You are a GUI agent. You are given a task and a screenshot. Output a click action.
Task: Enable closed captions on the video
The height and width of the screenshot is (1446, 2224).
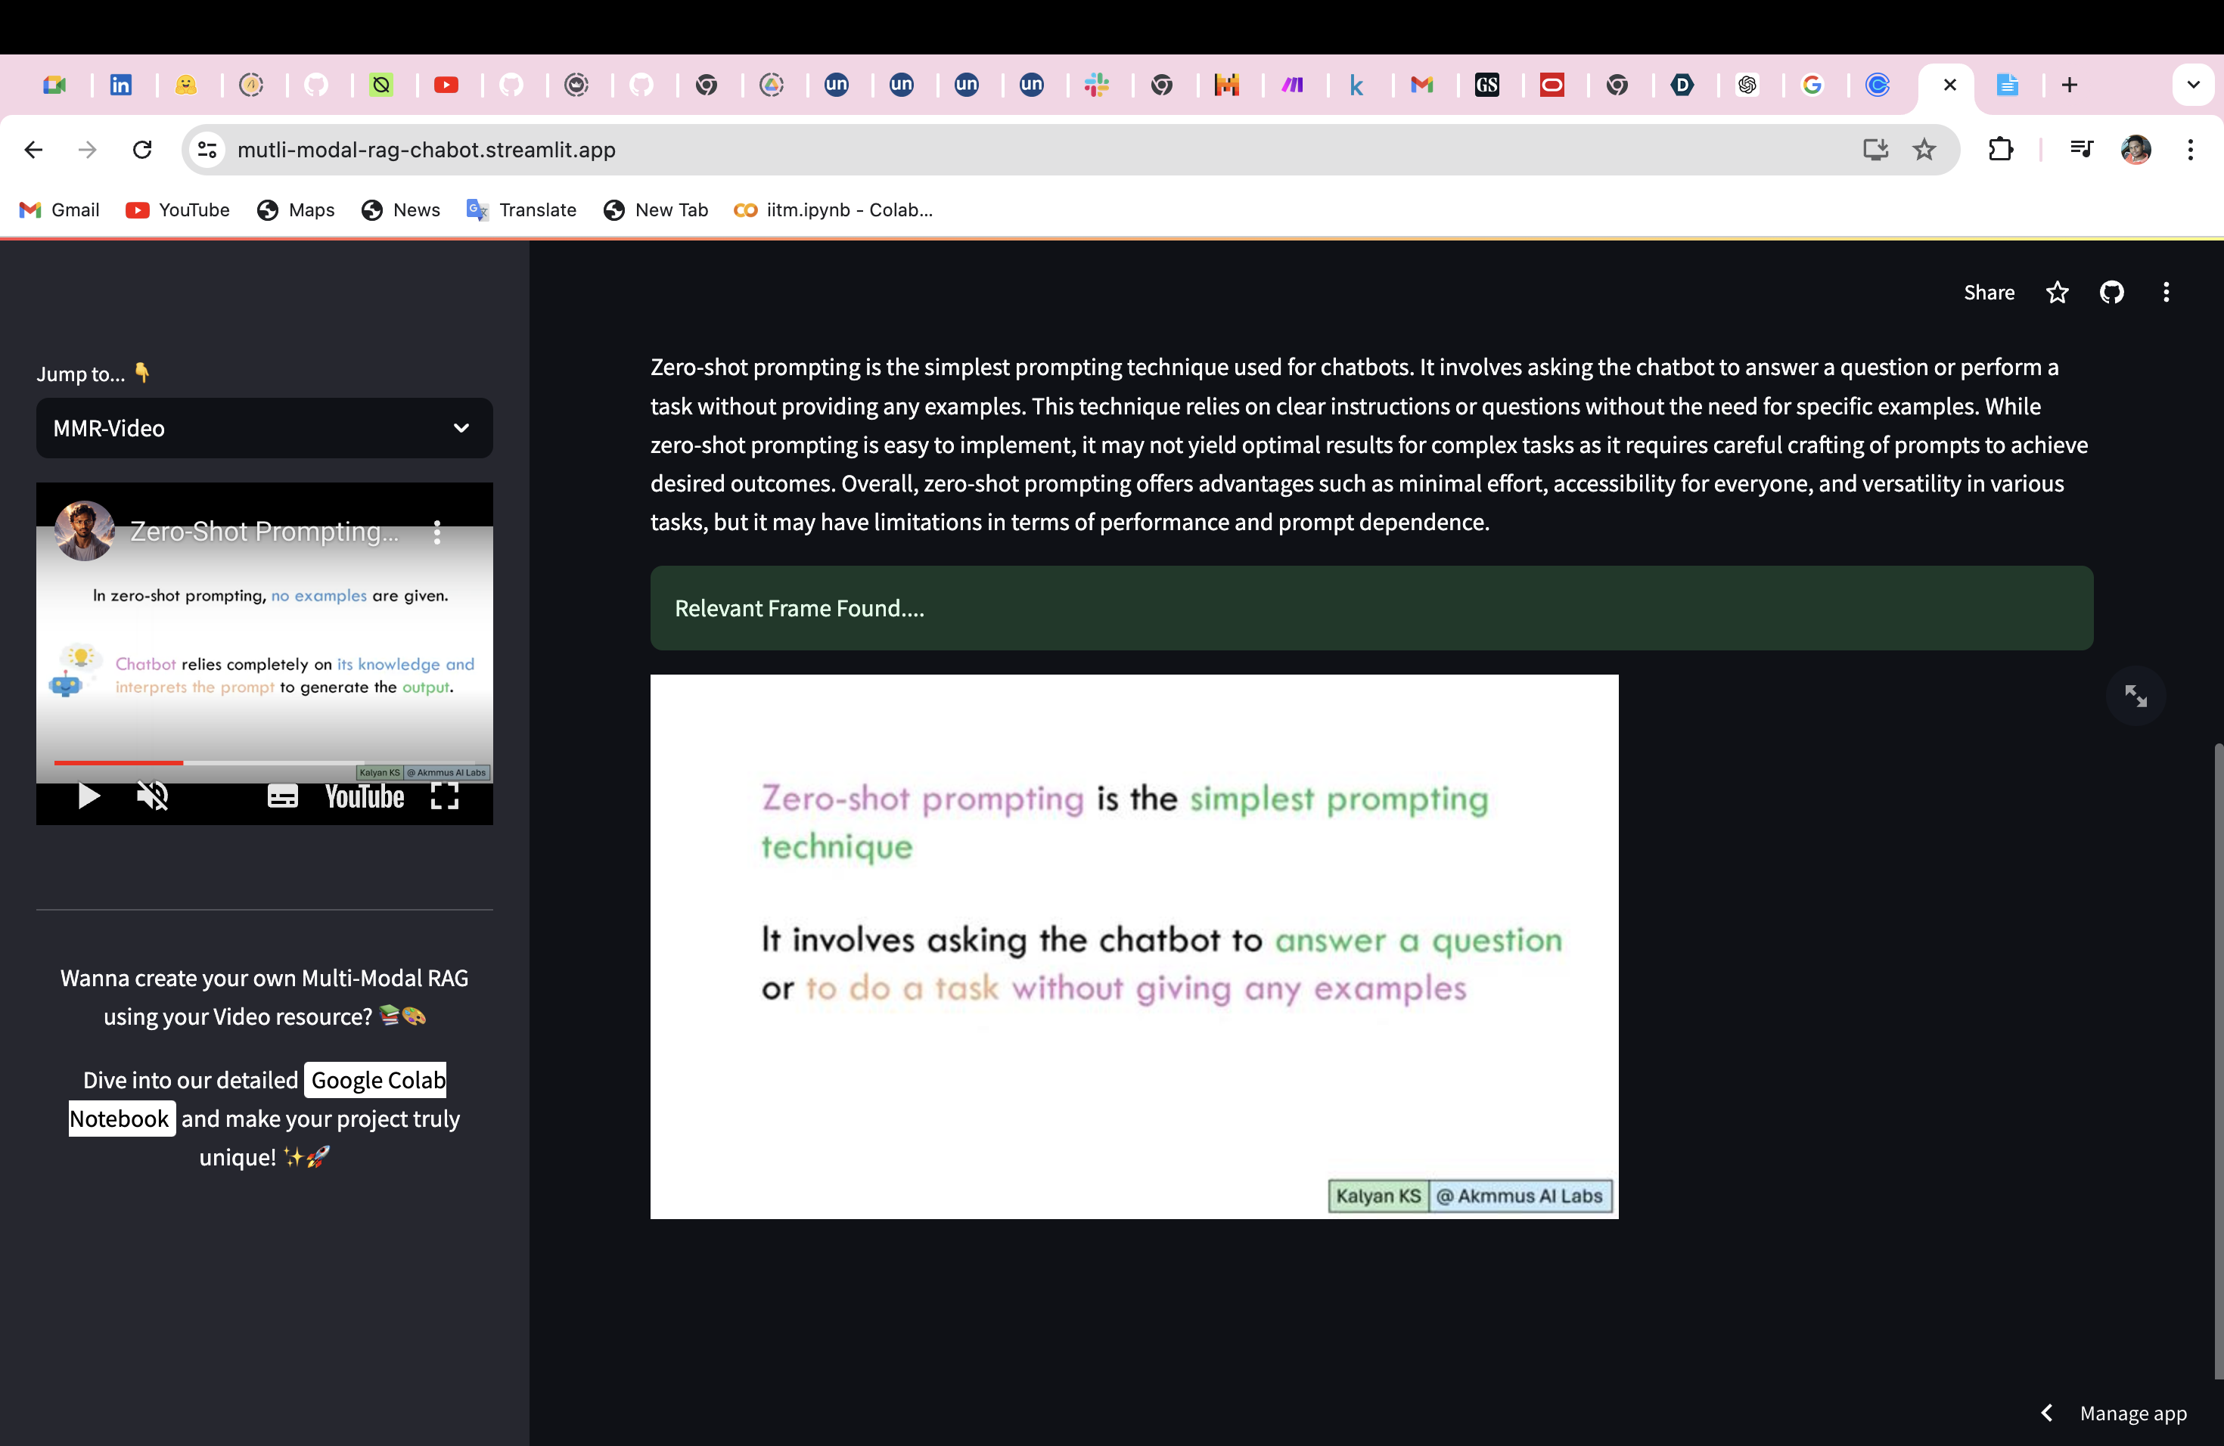coord(283,796)
